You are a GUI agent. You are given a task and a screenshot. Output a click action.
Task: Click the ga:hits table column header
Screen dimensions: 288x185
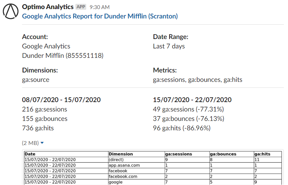[268, 154]
